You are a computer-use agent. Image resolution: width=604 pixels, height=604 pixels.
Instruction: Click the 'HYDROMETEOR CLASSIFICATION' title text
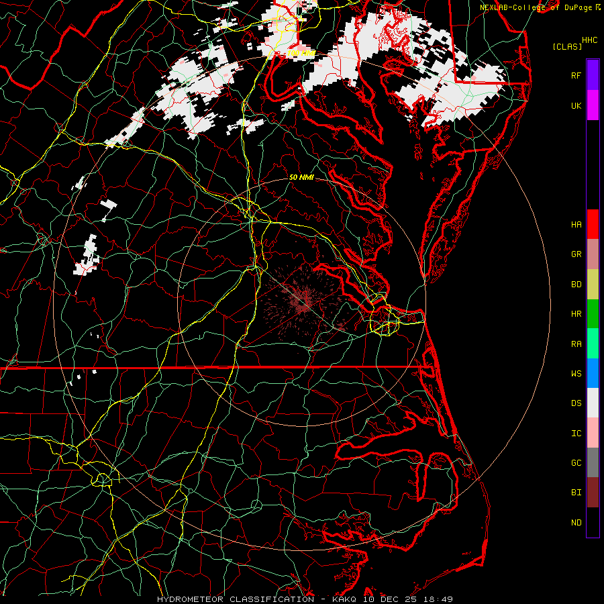pyautogui.click(x=236, y=599)
